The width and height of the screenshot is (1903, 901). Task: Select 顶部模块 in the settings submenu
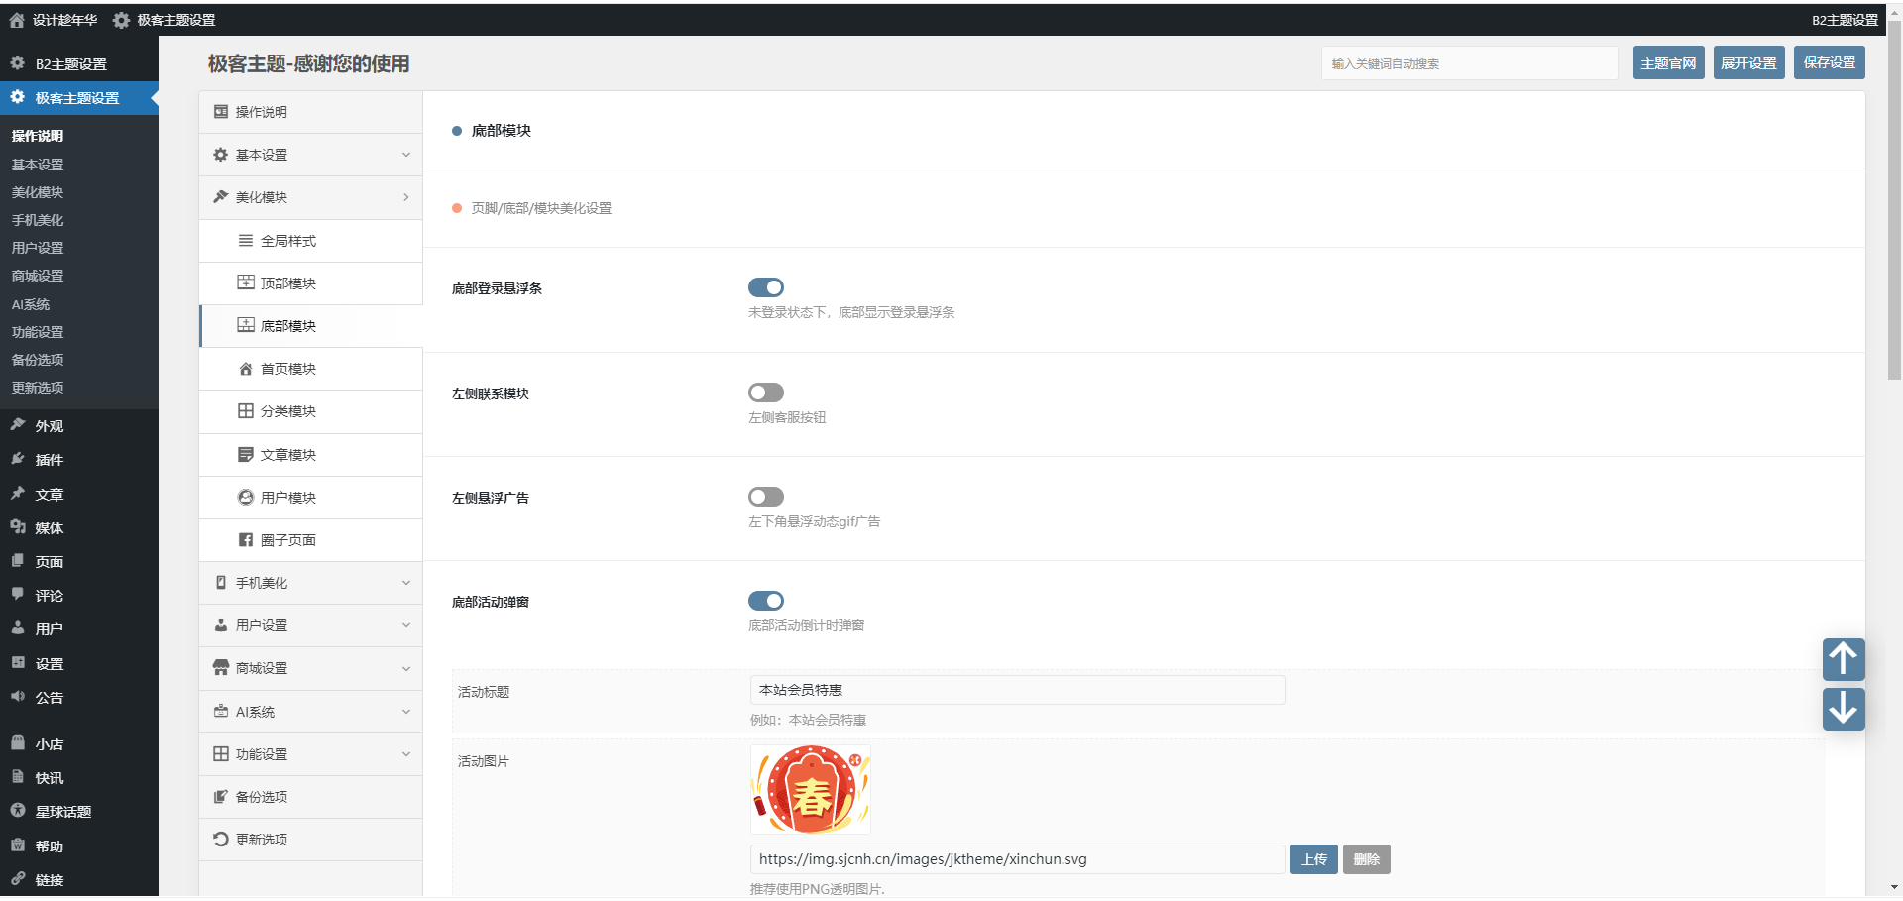click(x=287, y=283)
